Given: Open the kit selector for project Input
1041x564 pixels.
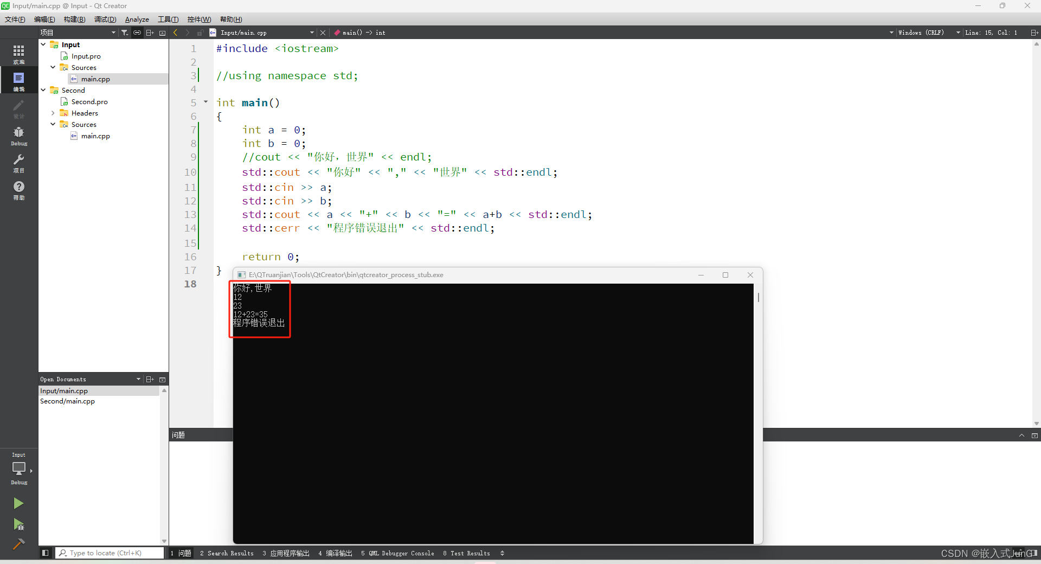Looking at the screenshot, I should pyautogui.click(x=19, y=469).
